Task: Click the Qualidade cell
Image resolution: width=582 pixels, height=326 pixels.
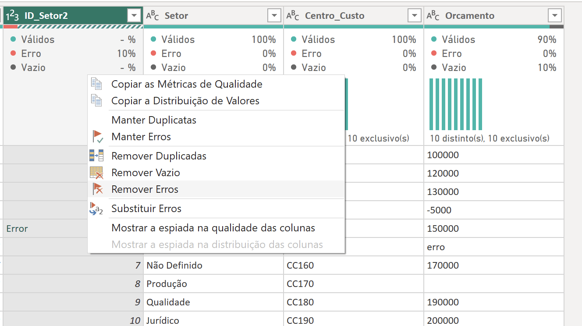Action: point(213,302)
